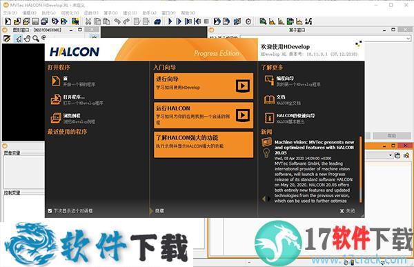Open the 助手(A) menu
The image size is (414, 267).
[149, 12]
